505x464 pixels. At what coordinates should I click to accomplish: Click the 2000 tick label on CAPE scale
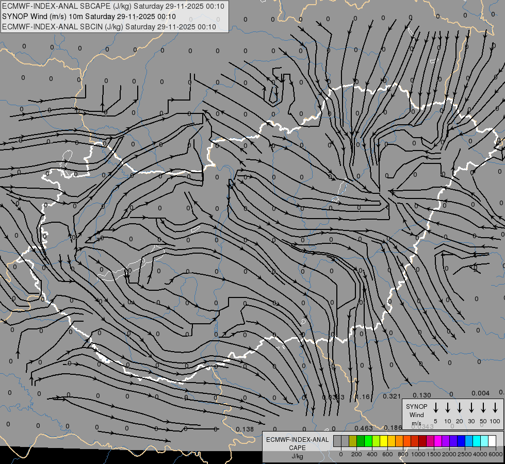[449, 454]
